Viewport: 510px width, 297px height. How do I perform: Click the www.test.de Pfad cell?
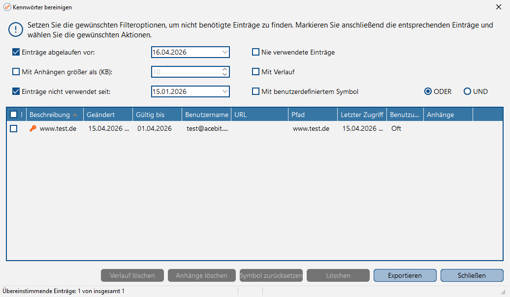click(311, 129)
